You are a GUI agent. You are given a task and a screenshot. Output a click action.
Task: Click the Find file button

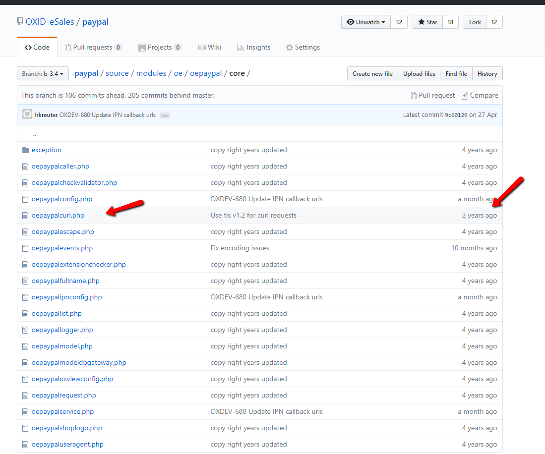(456, 74)
